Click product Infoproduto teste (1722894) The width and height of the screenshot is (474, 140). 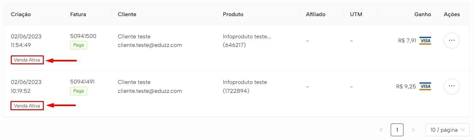pos(245,86)
